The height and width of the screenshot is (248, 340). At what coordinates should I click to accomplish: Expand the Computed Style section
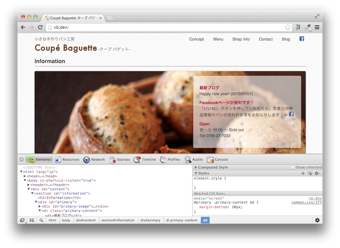196,167
